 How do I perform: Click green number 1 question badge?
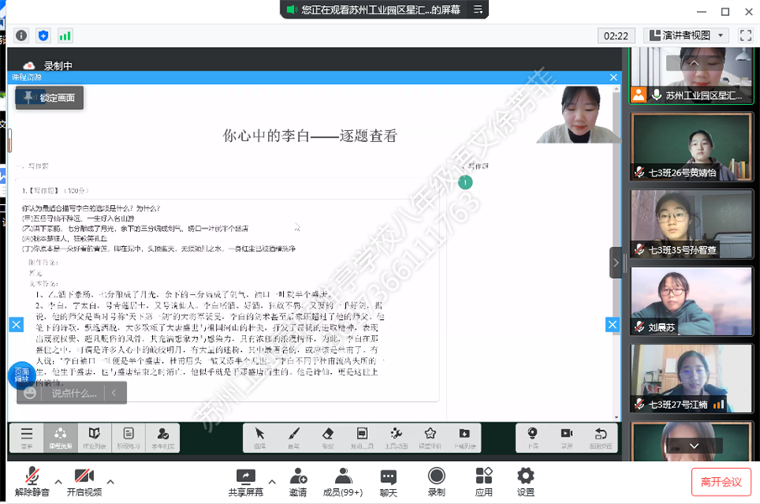click(x=465, y=182)
